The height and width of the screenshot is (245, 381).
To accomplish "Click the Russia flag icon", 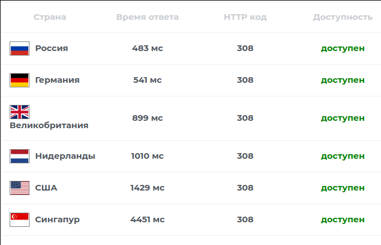I will (19, 48).
